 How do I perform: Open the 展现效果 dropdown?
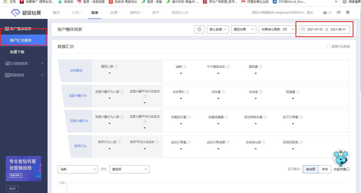click(244, 29)
